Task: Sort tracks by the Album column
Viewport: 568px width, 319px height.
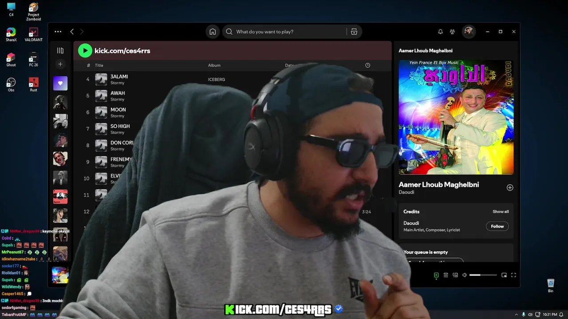Action: [x=214, y=65]
